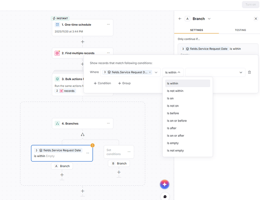Select 'Is not empty' option
This screenshot has height=200, width=260.
click(x=175, y=150)
